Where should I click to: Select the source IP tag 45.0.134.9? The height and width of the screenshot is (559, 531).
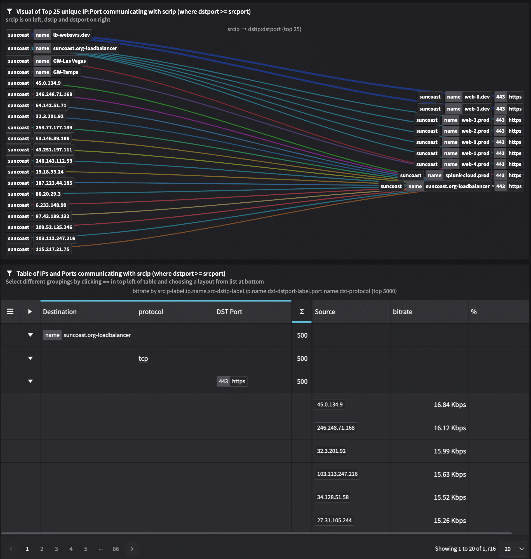pyautogui.click(x=330, y=404)
